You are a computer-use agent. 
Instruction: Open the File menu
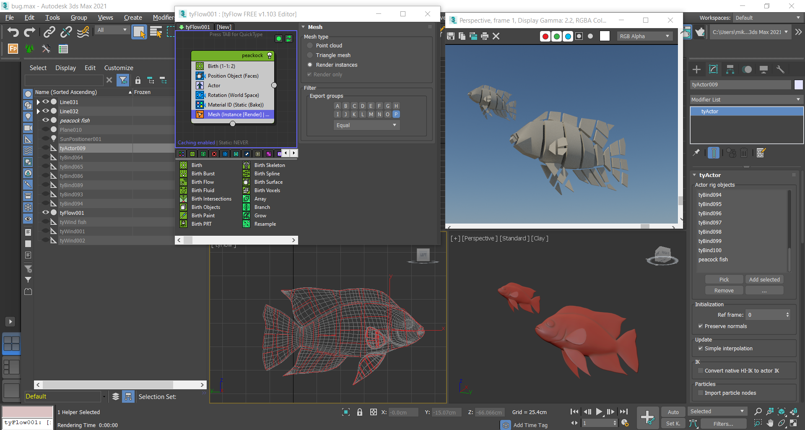tap(9, 18)
